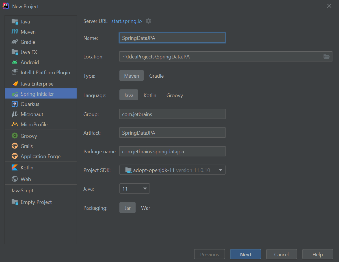Viewport: 339px width, 262px height.
Task: Switch build type to Gradle
Action: tap(156, 75)
